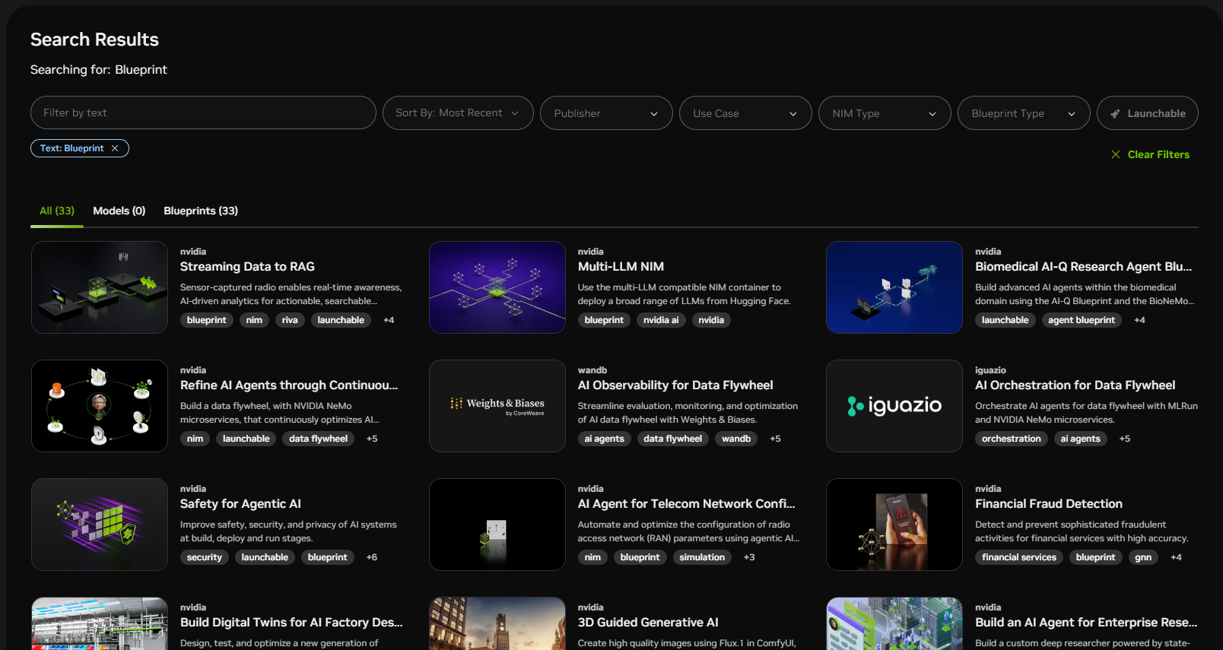The width and height of the screenshot is (1223, 650).
Task: Open Biomedical AI-Q Research Agent blueprint title
Action: tap(1083, 267)
